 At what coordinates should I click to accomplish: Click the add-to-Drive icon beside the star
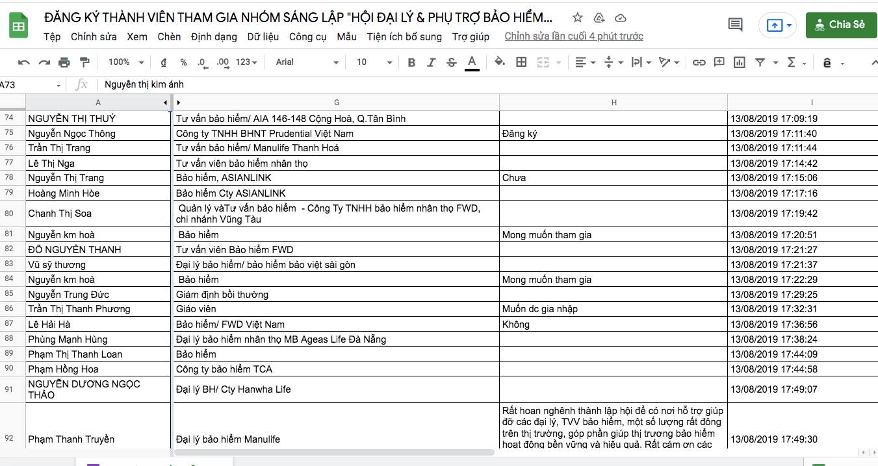pyautogui.click(x=599, y=18)
